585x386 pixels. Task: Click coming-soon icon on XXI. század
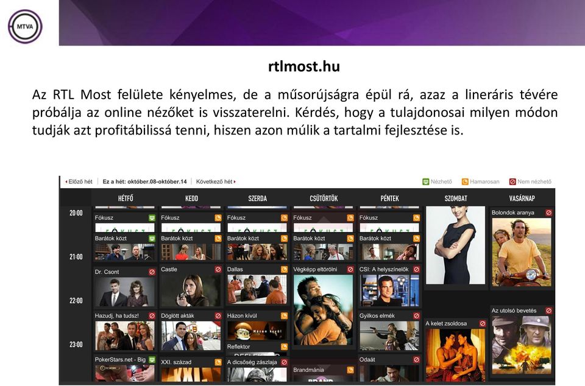coord(218,362)
